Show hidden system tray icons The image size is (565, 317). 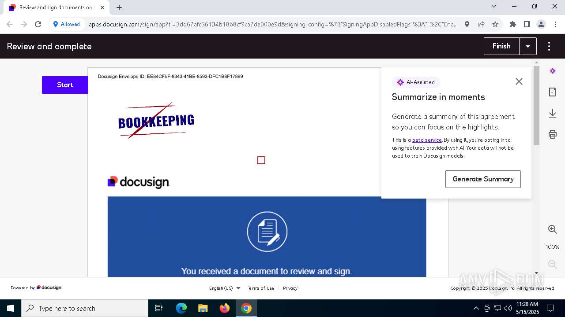click(476, 308)
